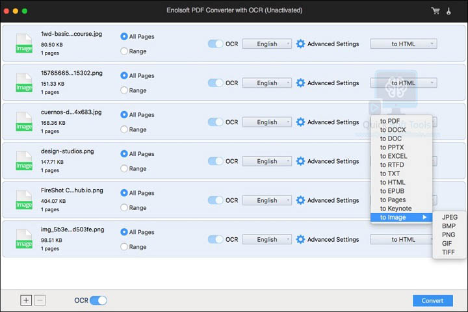Select Range radio for img_5b3e...d503fe.png
Image resolution: width=468 pixels, height=312 pixels.
coord(124,246)
